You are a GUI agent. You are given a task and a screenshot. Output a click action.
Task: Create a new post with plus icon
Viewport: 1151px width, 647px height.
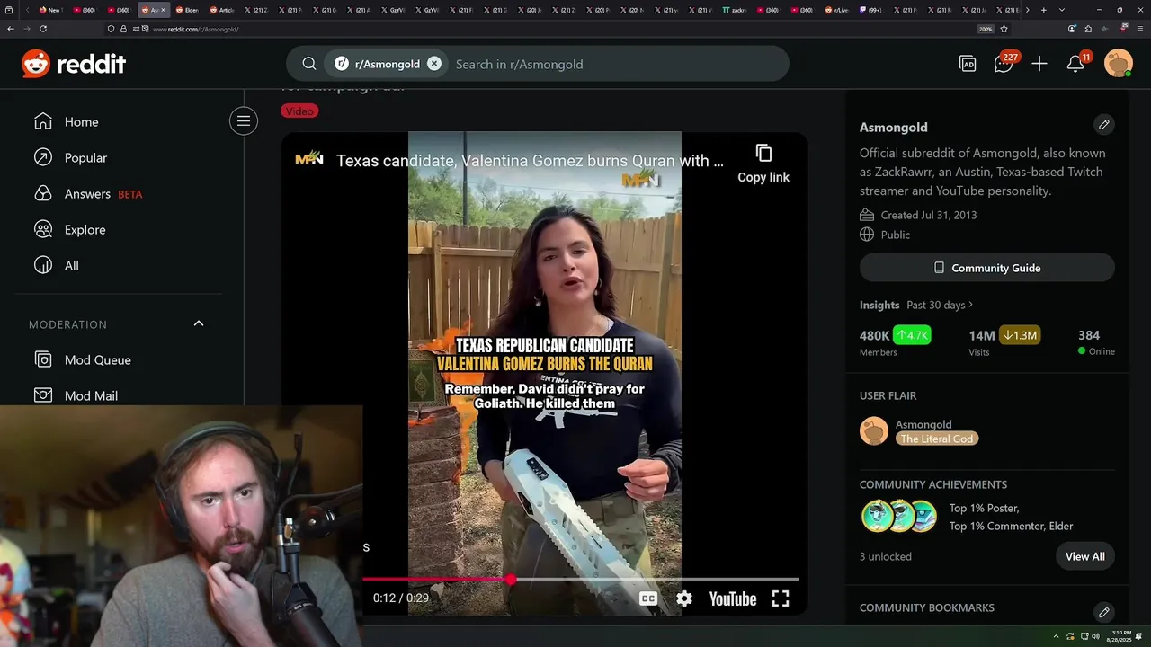click(x=1039, y=64)
